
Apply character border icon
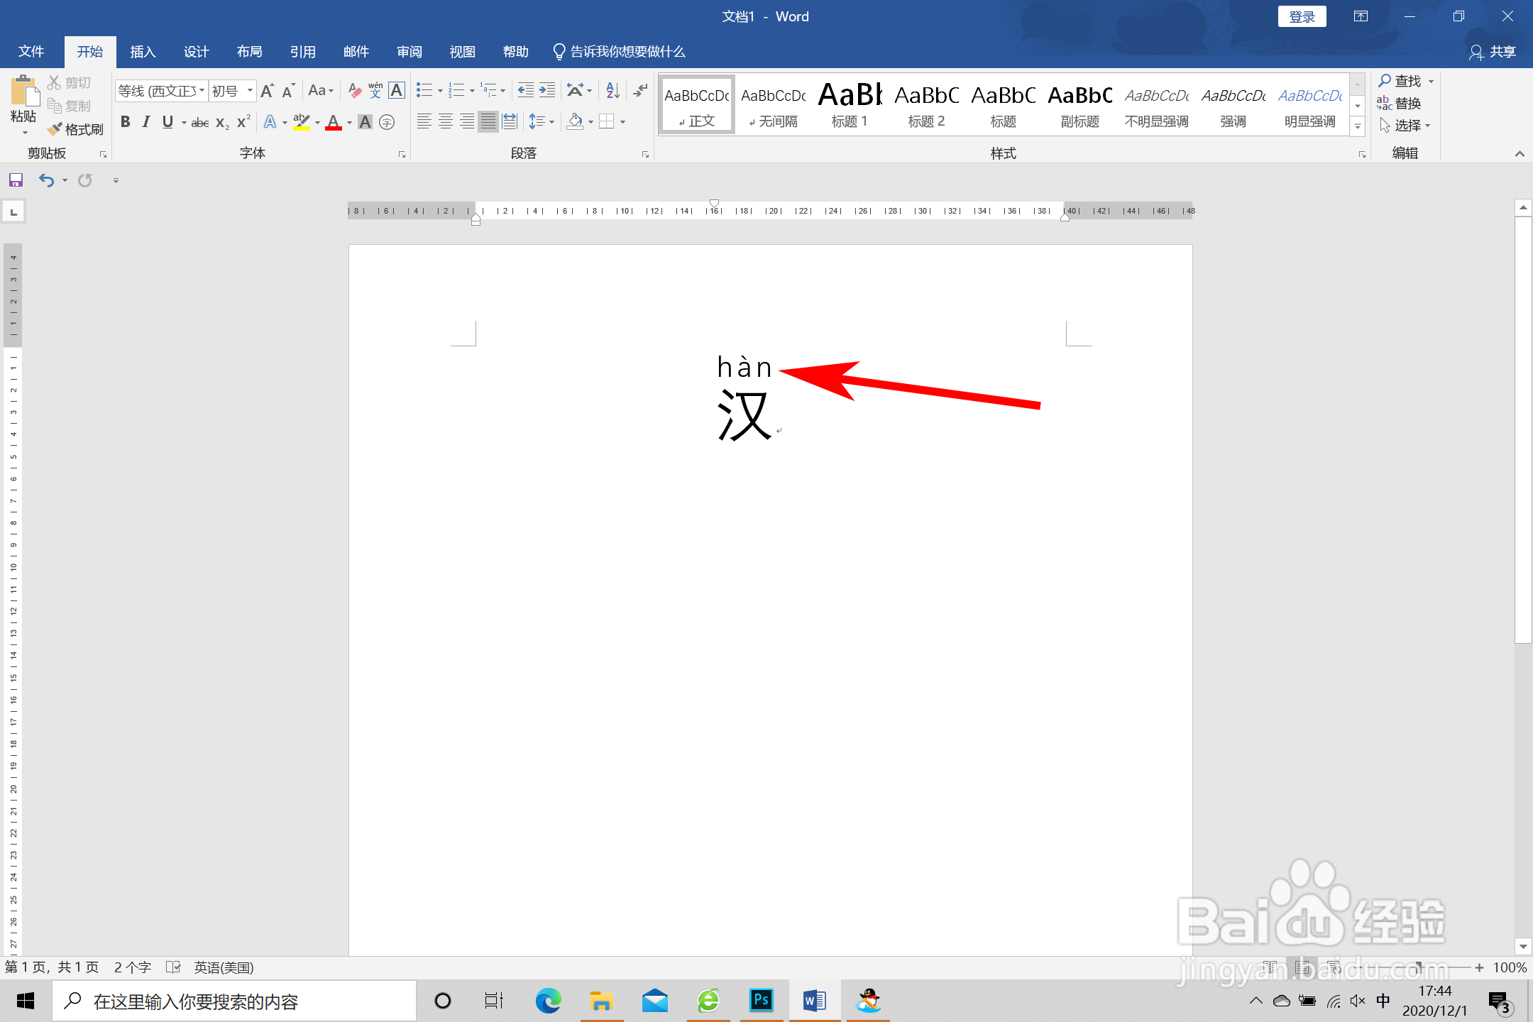[x=397, y=91]
